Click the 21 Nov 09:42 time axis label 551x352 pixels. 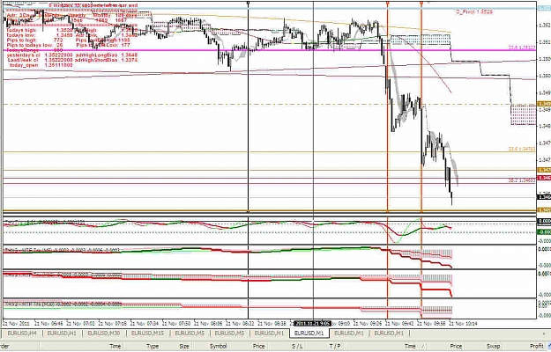coord(400,323)
